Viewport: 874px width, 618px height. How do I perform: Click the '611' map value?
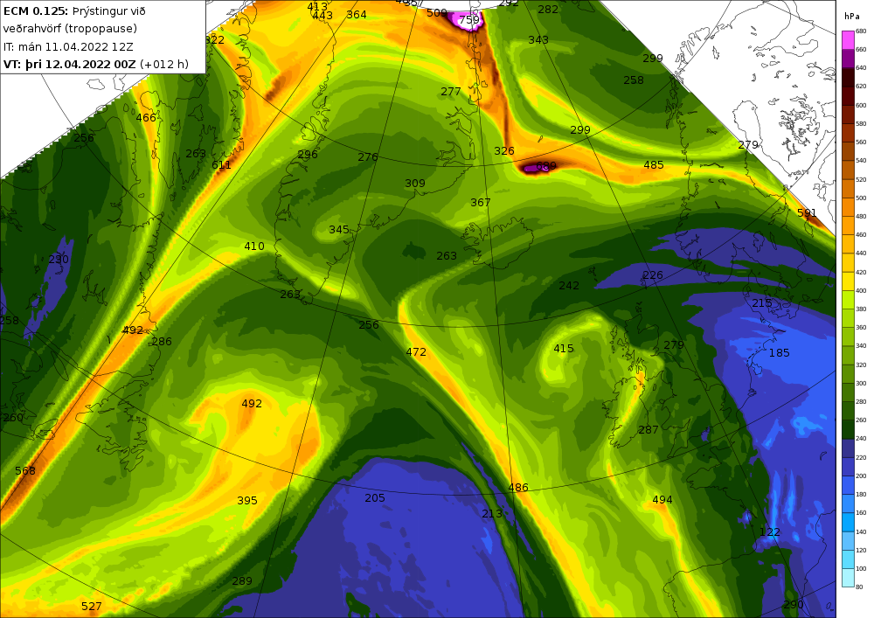point(221,165)
